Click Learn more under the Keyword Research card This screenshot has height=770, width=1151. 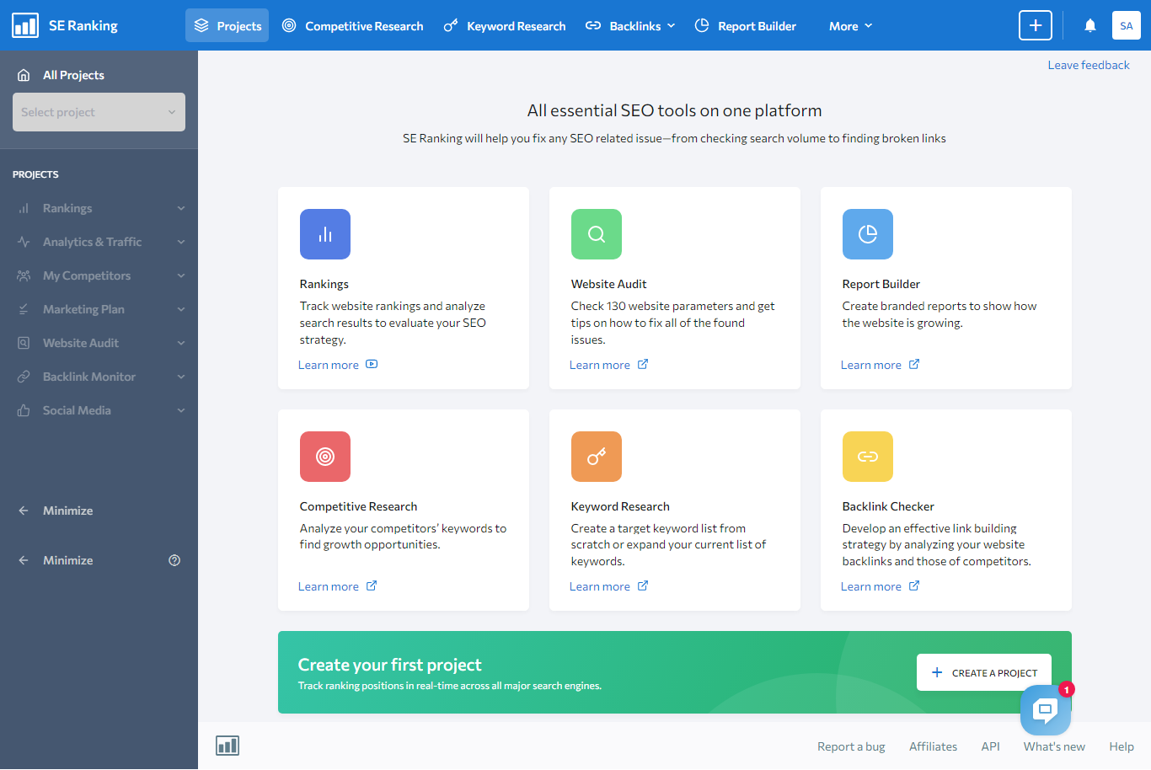(x=609, y=586)
